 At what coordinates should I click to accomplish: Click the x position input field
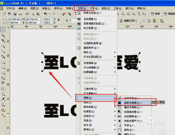point(13,19)
